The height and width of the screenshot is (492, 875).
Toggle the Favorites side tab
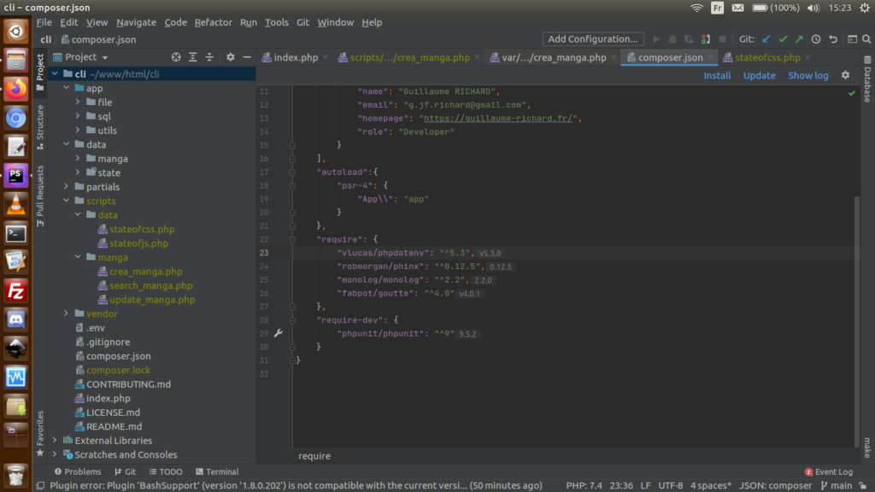pyautogui.click(x=40, y=433)
